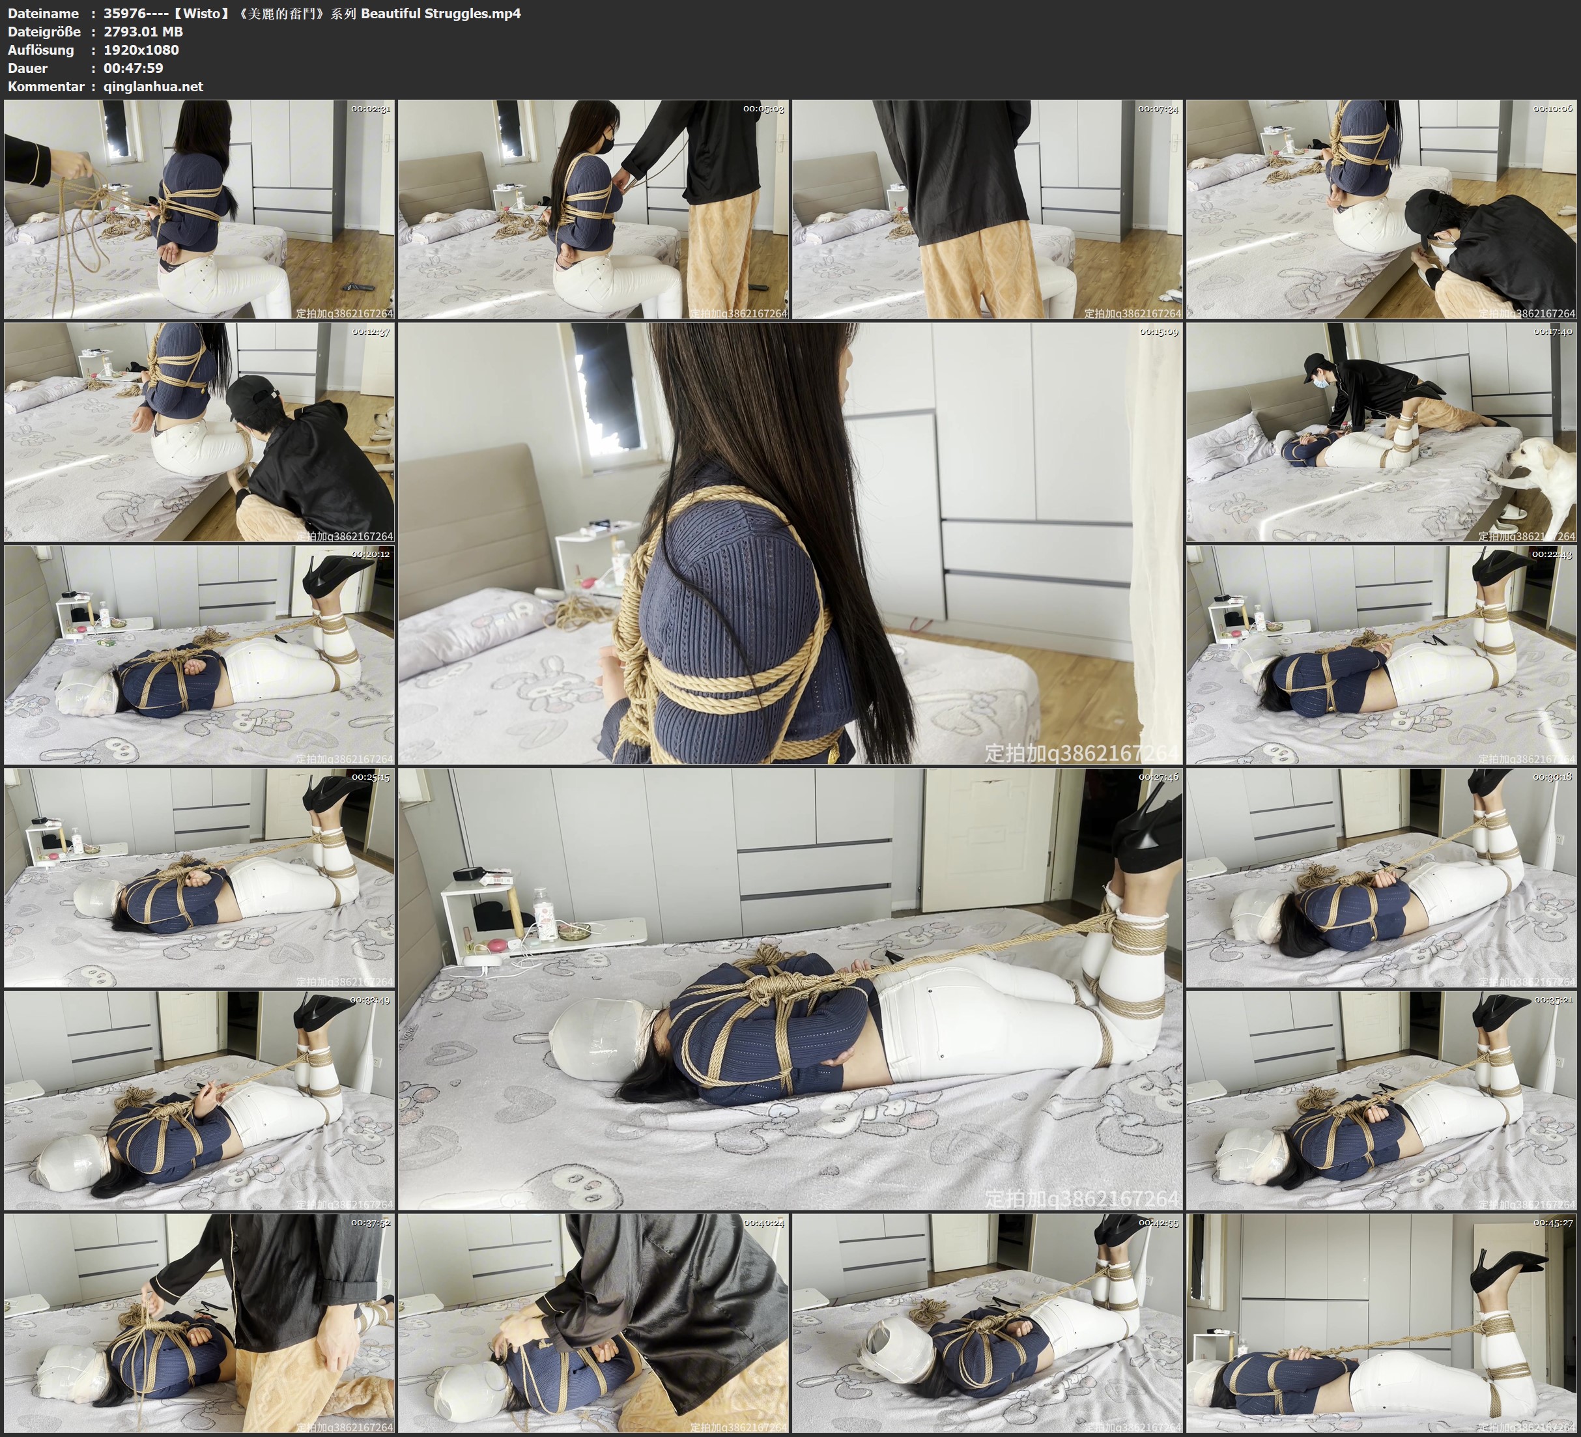The height and width of the screenshot is (1437, 1581).
Task: Select the large frame at 00:15:09
Action: [x=790, y=543]
